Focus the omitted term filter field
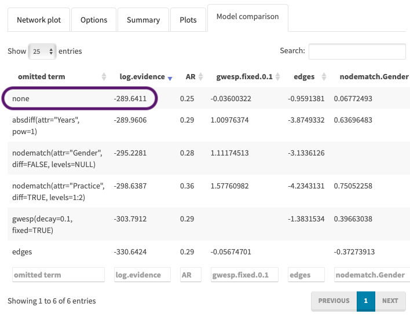This screenshot has width=410, height=318. point(58,275)
